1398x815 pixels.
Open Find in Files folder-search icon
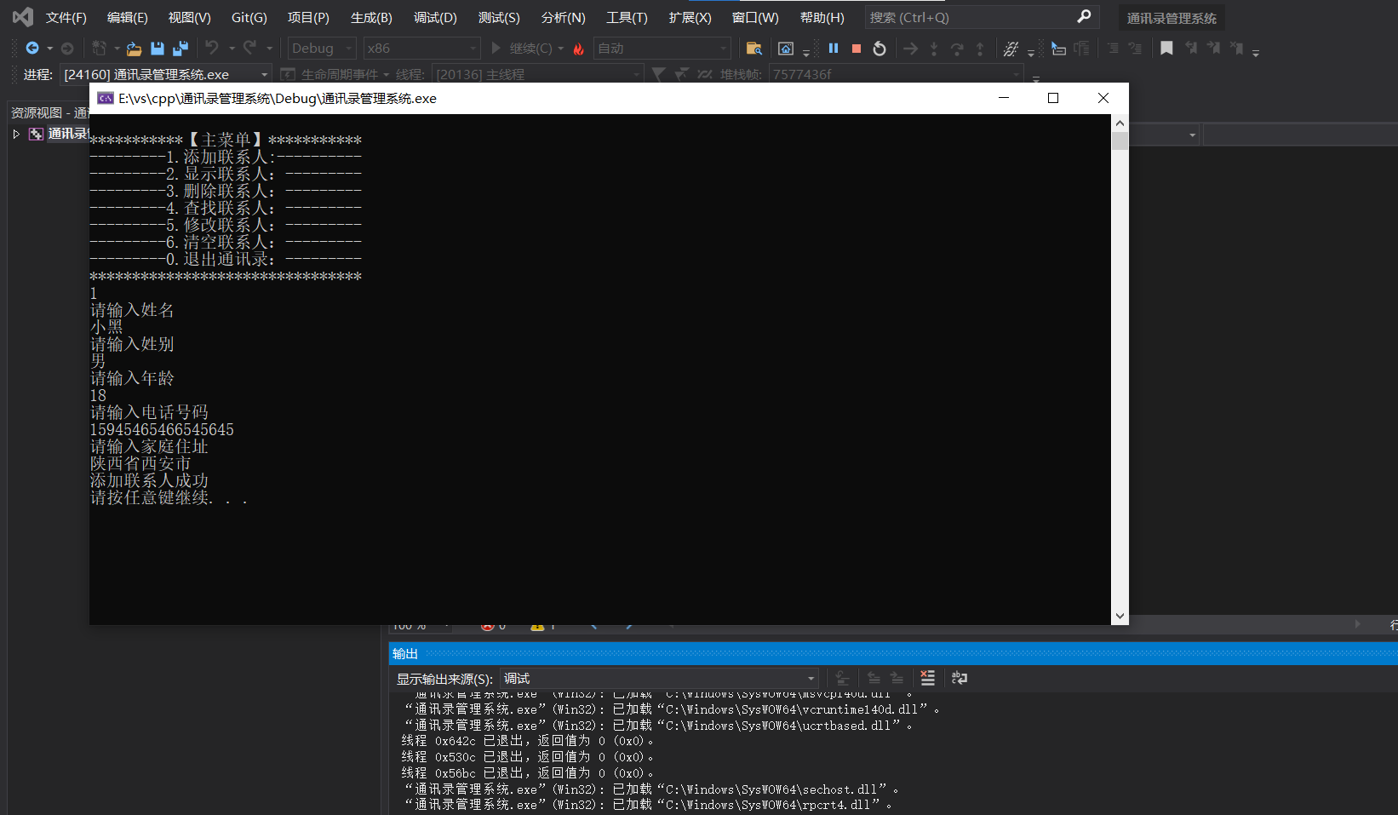pos(753,49)
